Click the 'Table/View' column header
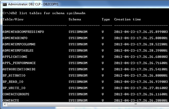Viewport: 169px width, 109px height. (13, 19)
